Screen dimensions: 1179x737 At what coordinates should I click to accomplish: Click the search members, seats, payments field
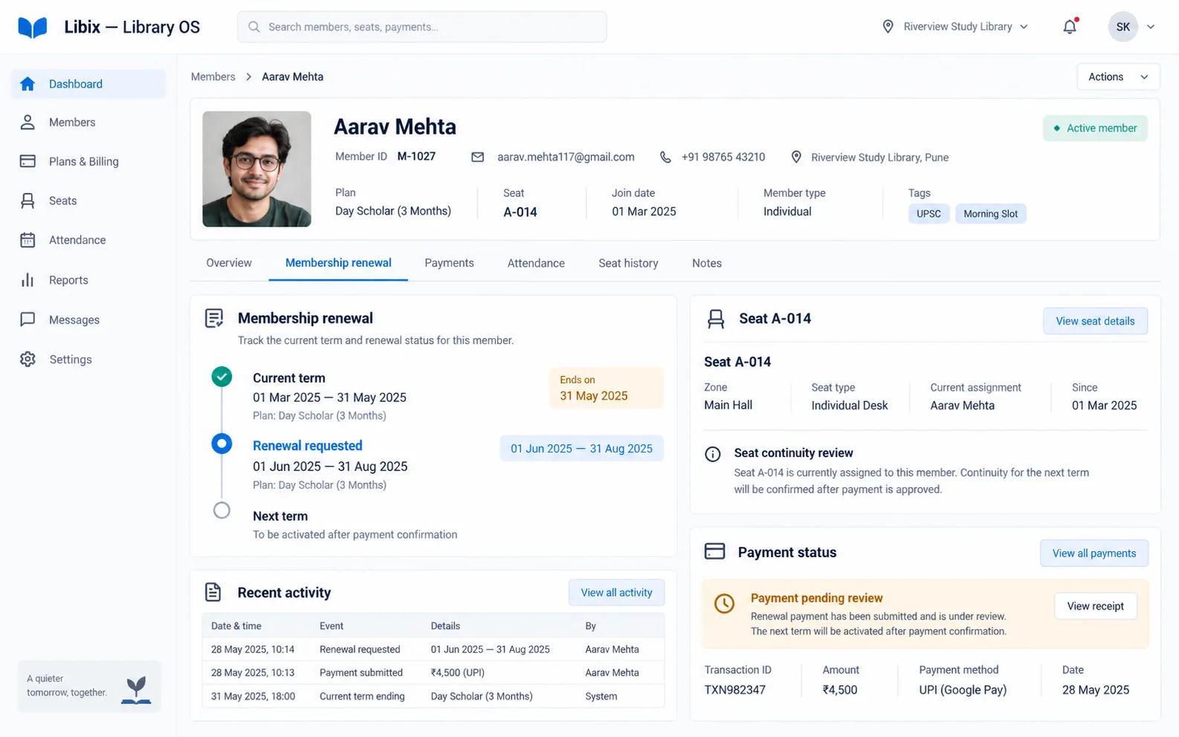pyautogui.click(x=421, y=27)
